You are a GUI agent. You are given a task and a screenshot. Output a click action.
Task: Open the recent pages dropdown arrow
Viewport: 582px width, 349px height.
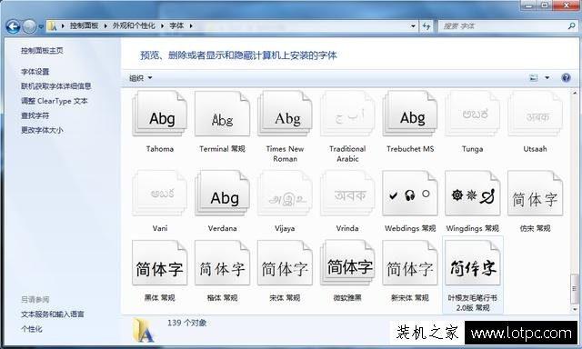[x=41, y=26]
